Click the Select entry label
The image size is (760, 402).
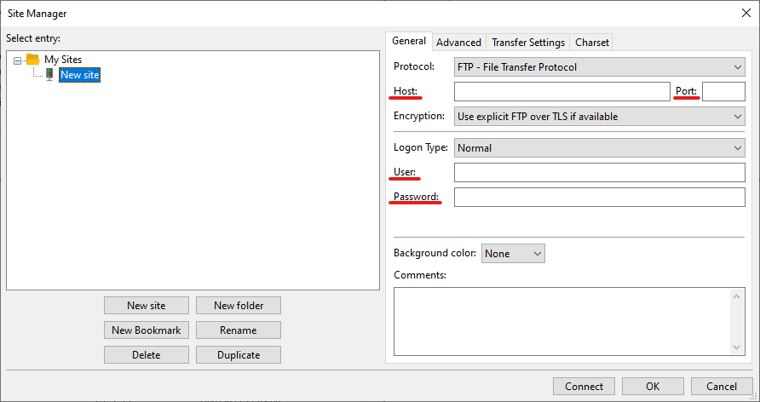[33, 38]
